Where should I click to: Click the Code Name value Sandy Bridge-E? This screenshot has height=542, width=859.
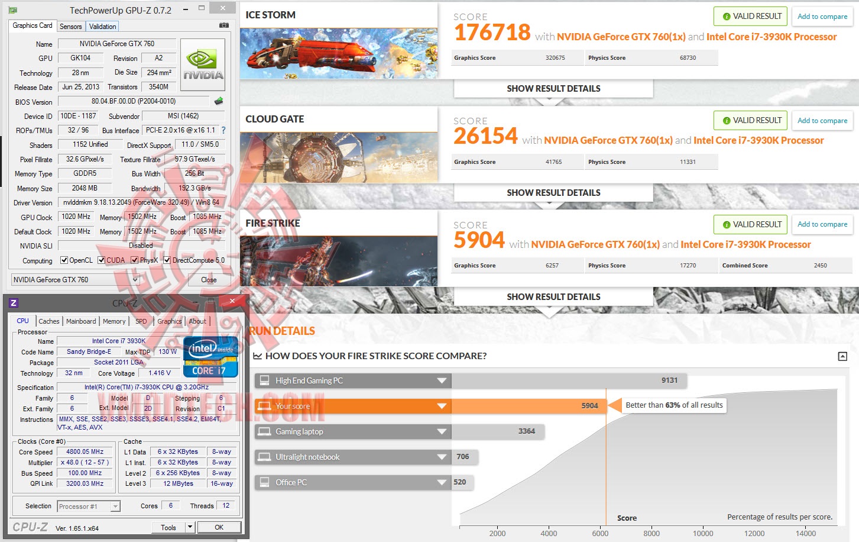click(x=89, y=351)
